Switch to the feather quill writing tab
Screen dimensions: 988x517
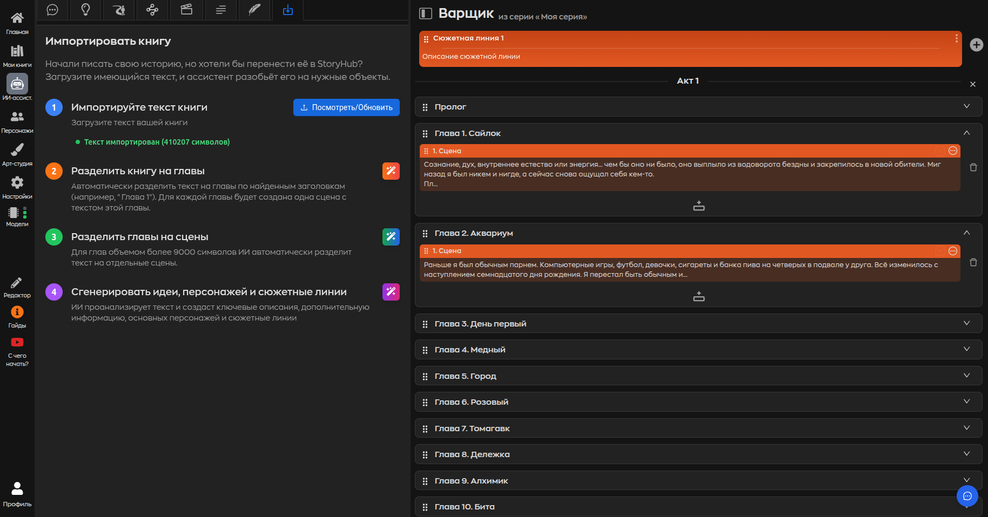click(x=254, y=10)
